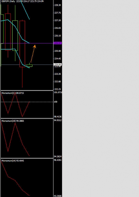
Task: Click the 93.2606 scale value
Action: (58, 196)
